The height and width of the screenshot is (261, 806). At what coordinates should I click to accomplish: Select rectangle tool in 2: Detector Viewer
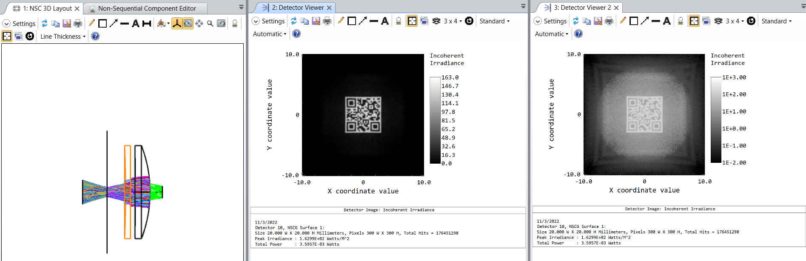coord(352,21)
